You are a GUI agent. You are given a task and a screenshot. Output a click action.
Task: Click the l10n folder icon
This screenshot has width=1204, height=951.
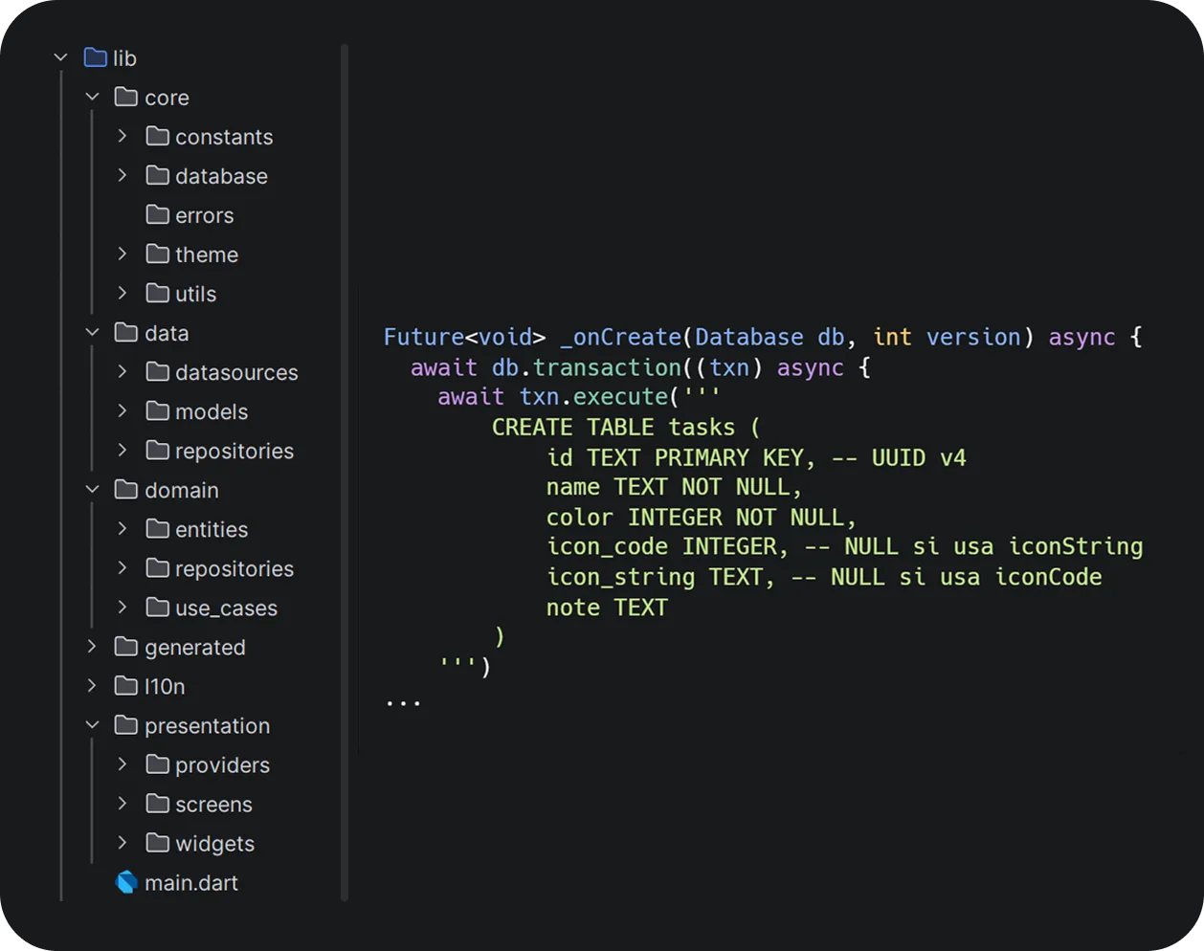click(x=126, y=686)
